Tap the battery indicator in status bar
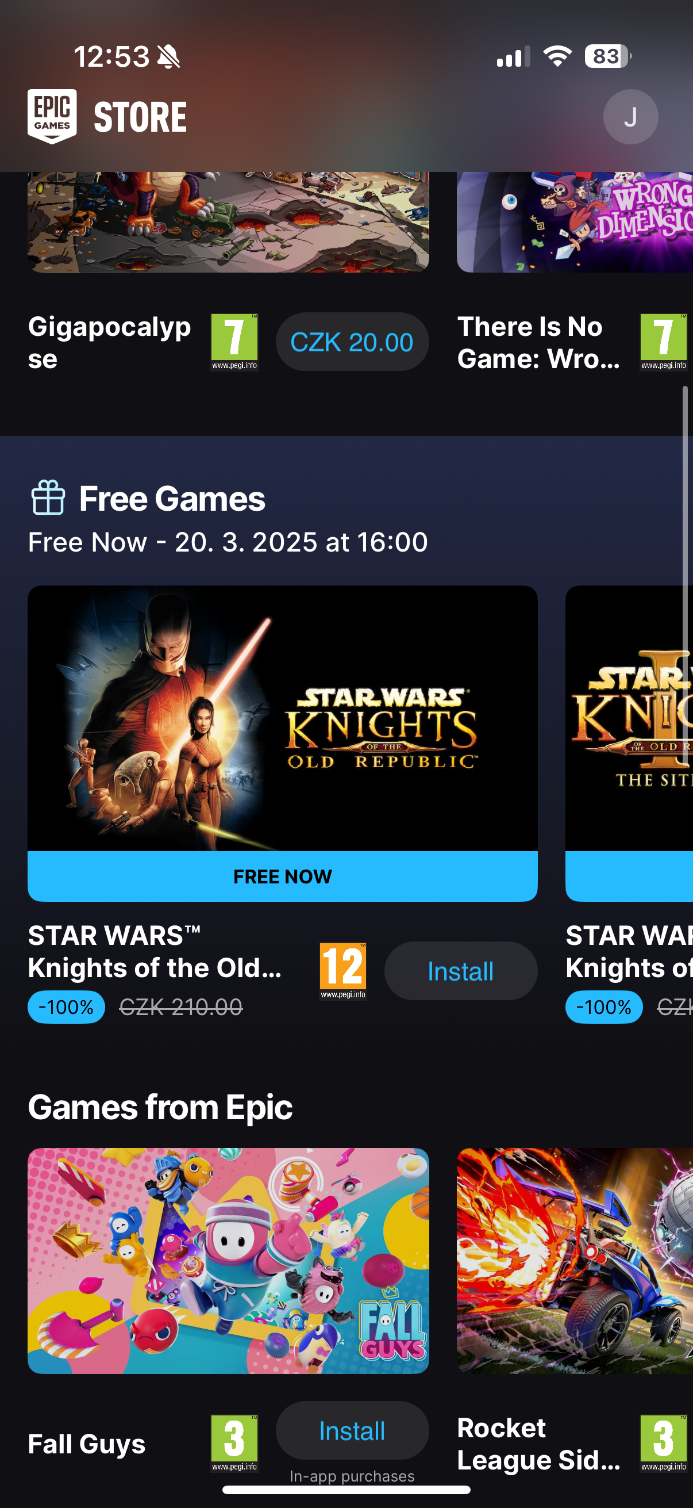 [x=607, y=57]
